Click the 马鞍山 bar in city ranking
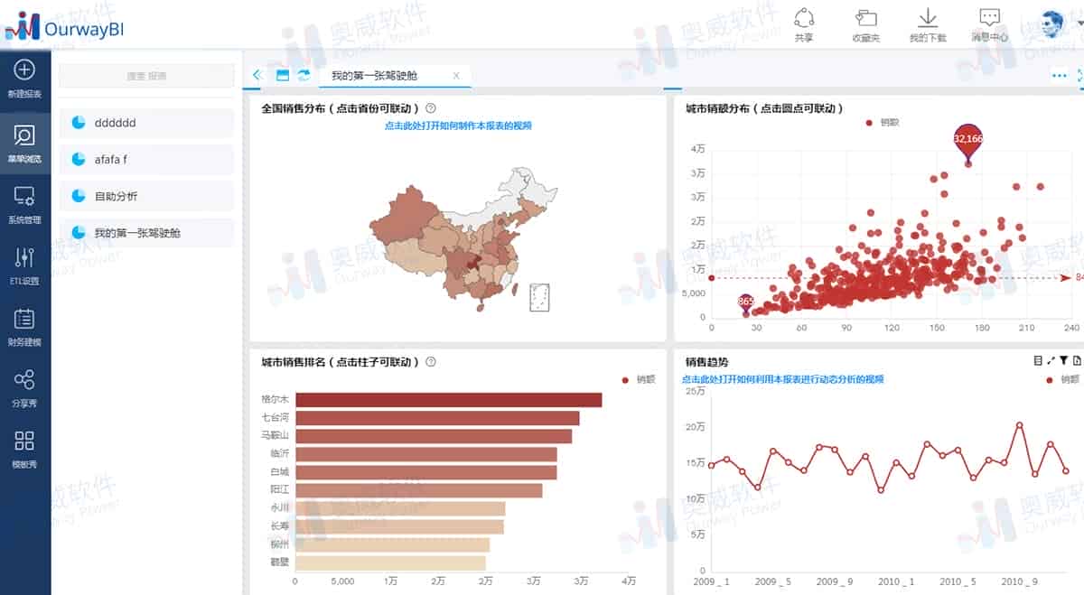 click(x=434, y=436)
